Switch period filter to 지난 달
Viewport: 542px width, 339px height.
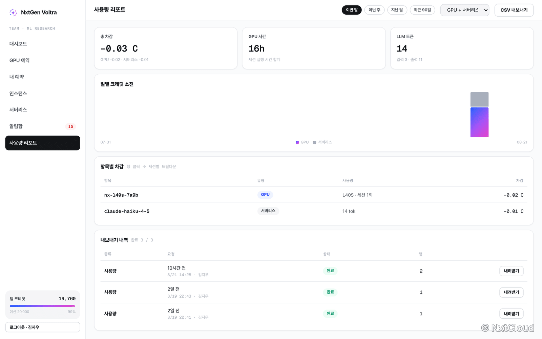pyautogui.click(x=397, y=10)
